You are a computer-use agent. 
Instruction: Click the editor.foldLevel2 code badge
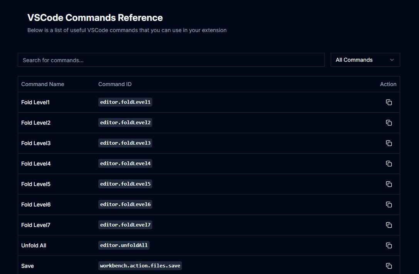tap(125, 123)
